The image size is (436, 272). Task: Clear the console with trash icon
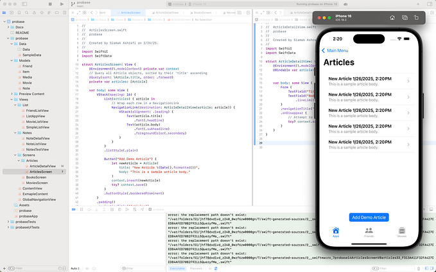[x=419, y=268]
